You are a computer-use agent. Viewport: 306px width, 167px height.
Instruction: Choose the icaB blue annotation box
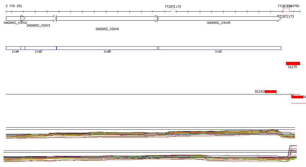point(107,48)
